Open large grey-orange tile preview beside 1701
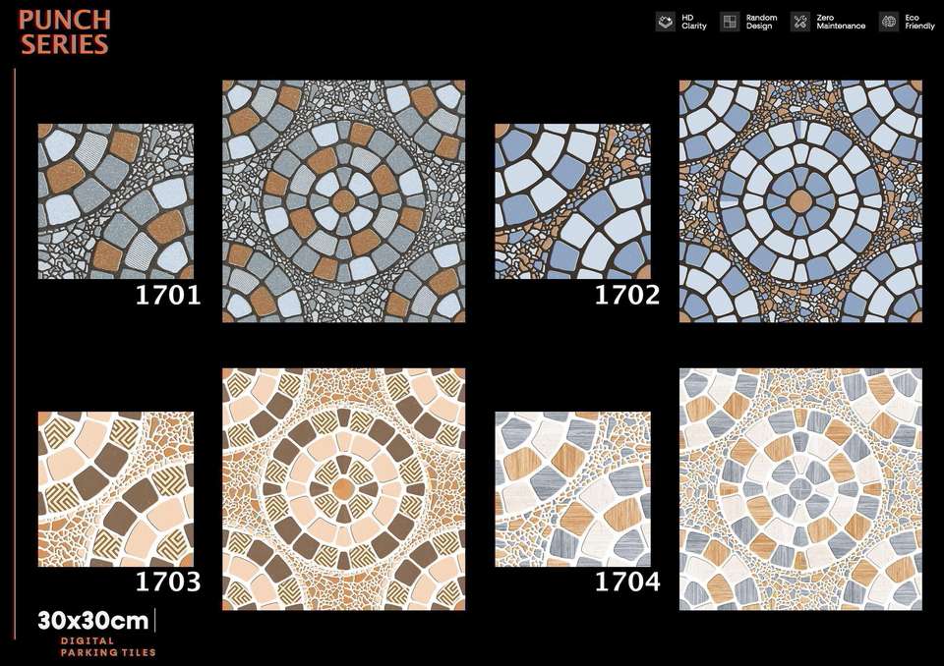 pos(343,201)
